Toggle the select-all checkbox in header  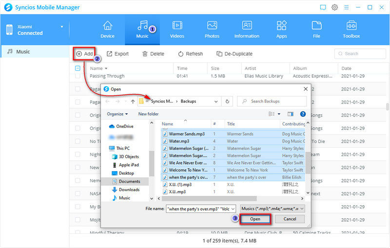(x=78, y=68)
